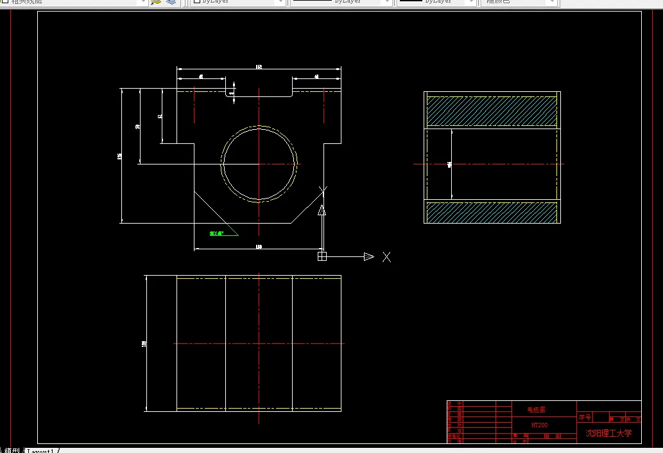
Task: Select the top overall width dimension
Action: 259,67
